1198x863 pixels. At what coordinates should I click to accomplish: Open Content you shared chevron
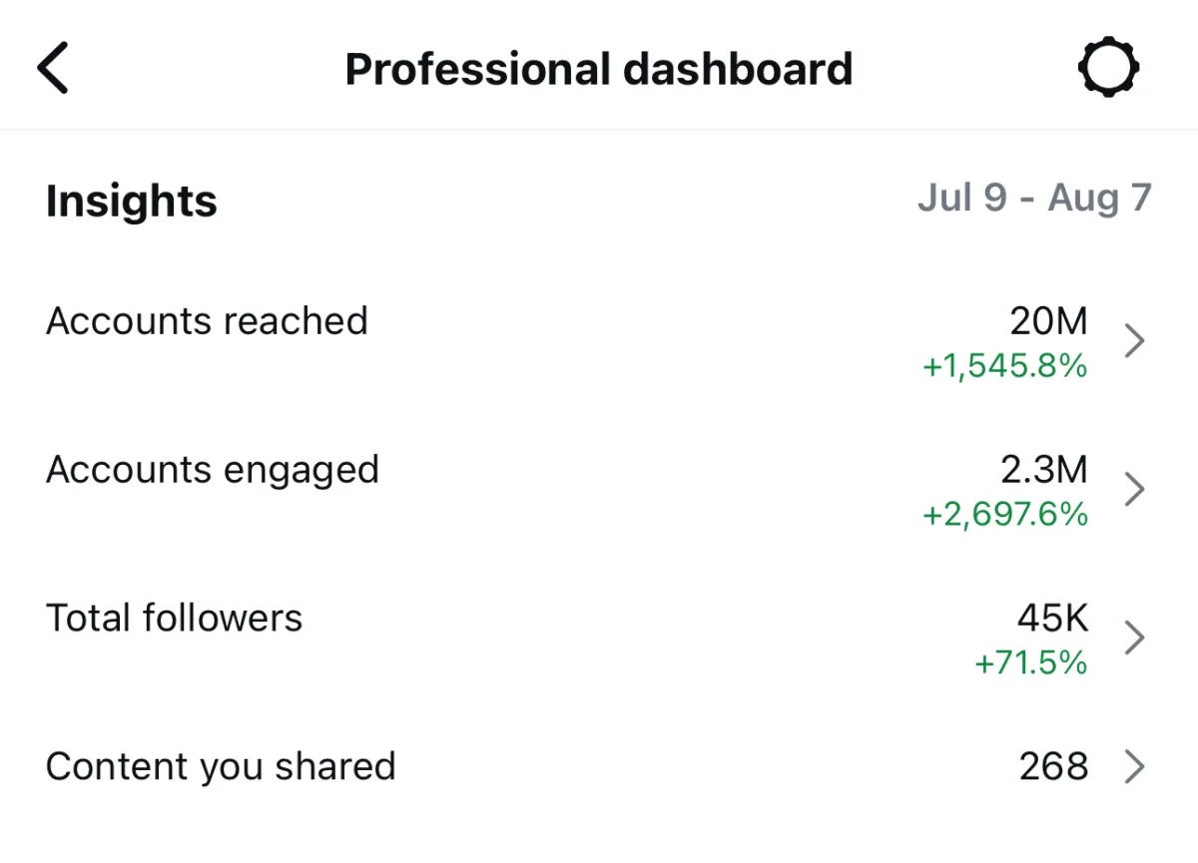pos(1134,766)
